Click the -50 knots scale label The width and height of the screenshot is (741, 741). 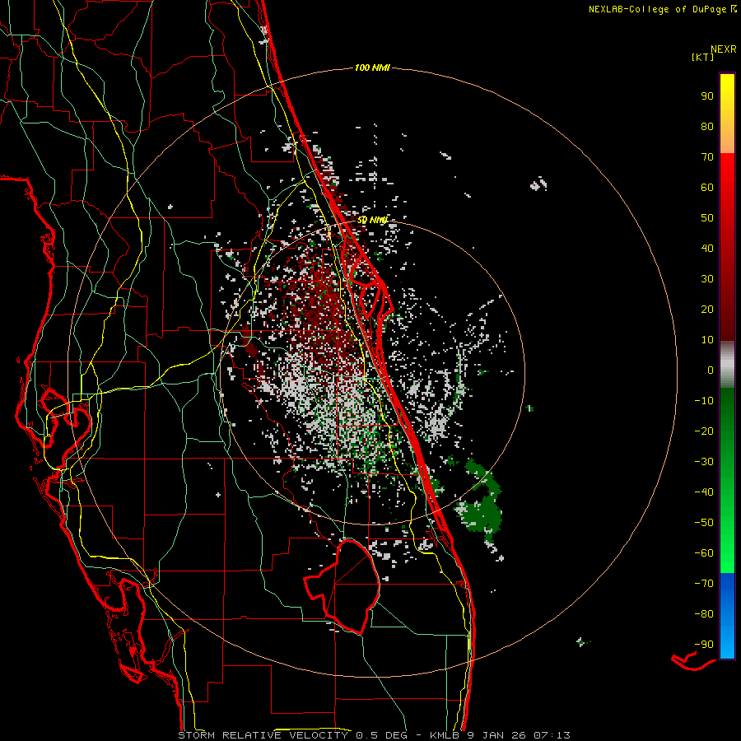click(704, 523)
